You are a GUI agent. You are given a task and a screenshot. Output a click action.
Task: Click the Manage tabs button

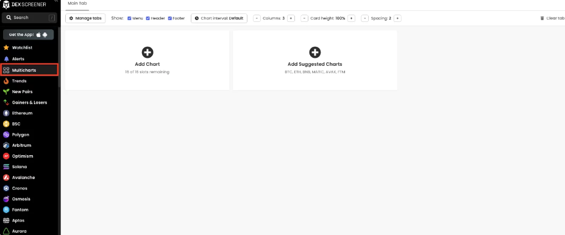coord(85,18)
